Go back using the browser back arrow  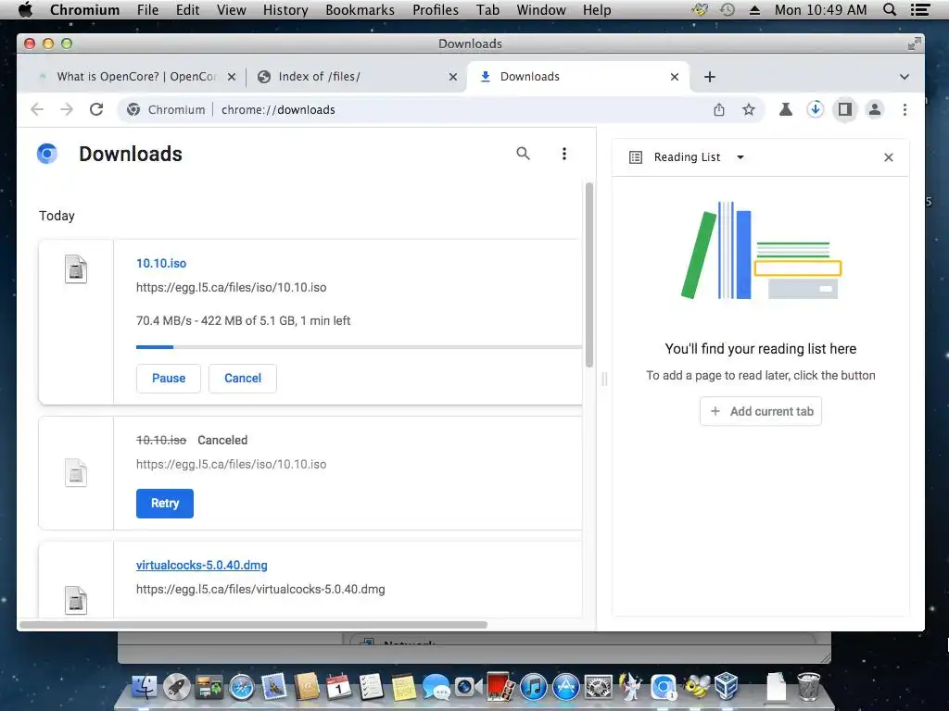coord(37,109)
